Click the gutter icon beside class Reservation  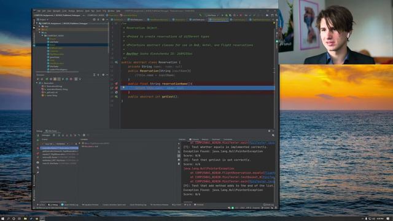tap(116, 62)
